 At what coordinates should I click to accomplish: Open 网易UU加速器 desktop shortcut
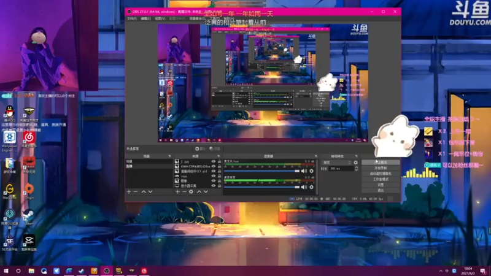coord(10,219)
